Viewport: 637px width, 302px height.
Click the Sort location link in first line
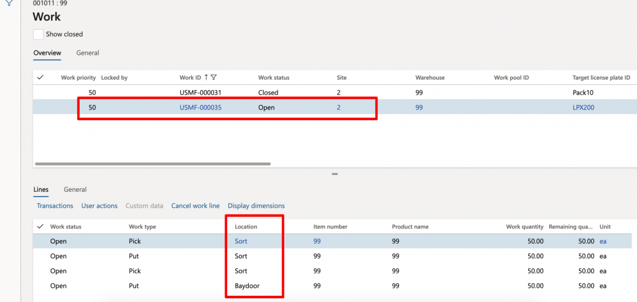pos(241,241)
